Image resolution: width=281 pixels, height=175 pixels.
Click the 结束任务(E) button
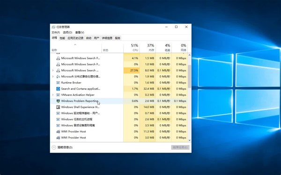coord(180,147)
